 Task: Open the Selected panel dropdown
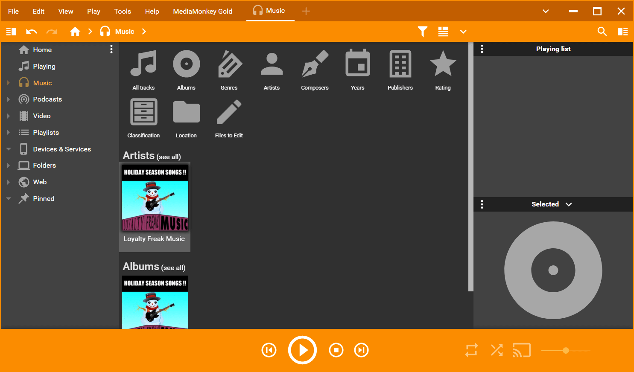[569, 204]
